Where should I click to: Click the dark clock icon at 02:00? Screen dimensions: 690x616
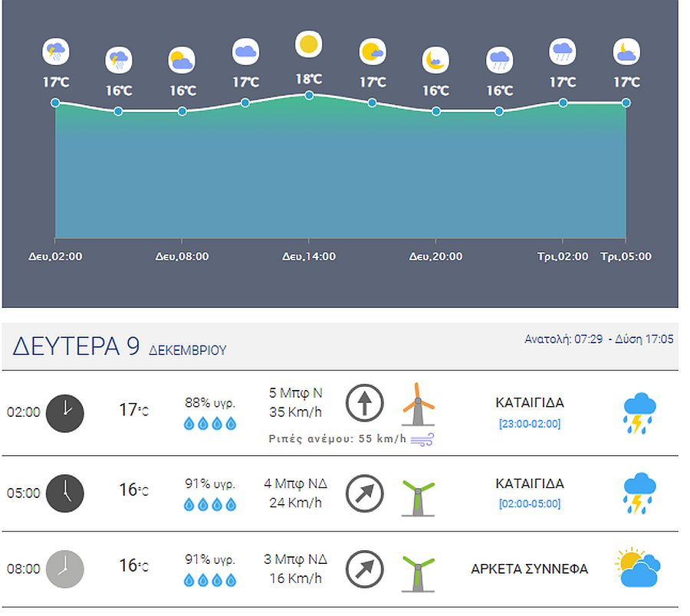[65, 412]
